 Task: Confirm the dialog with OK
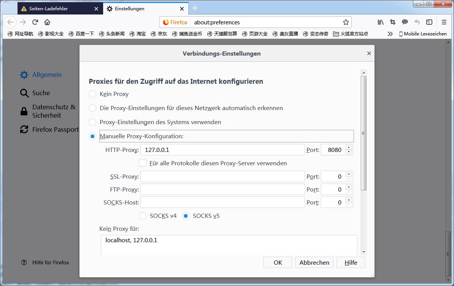[x=278, y=262]
